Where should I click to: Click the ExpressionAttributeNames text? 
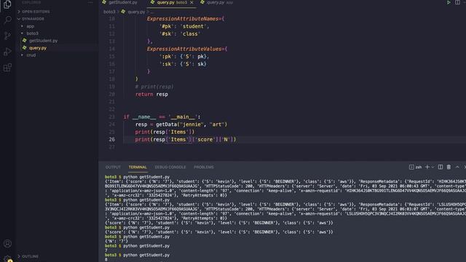183,19
